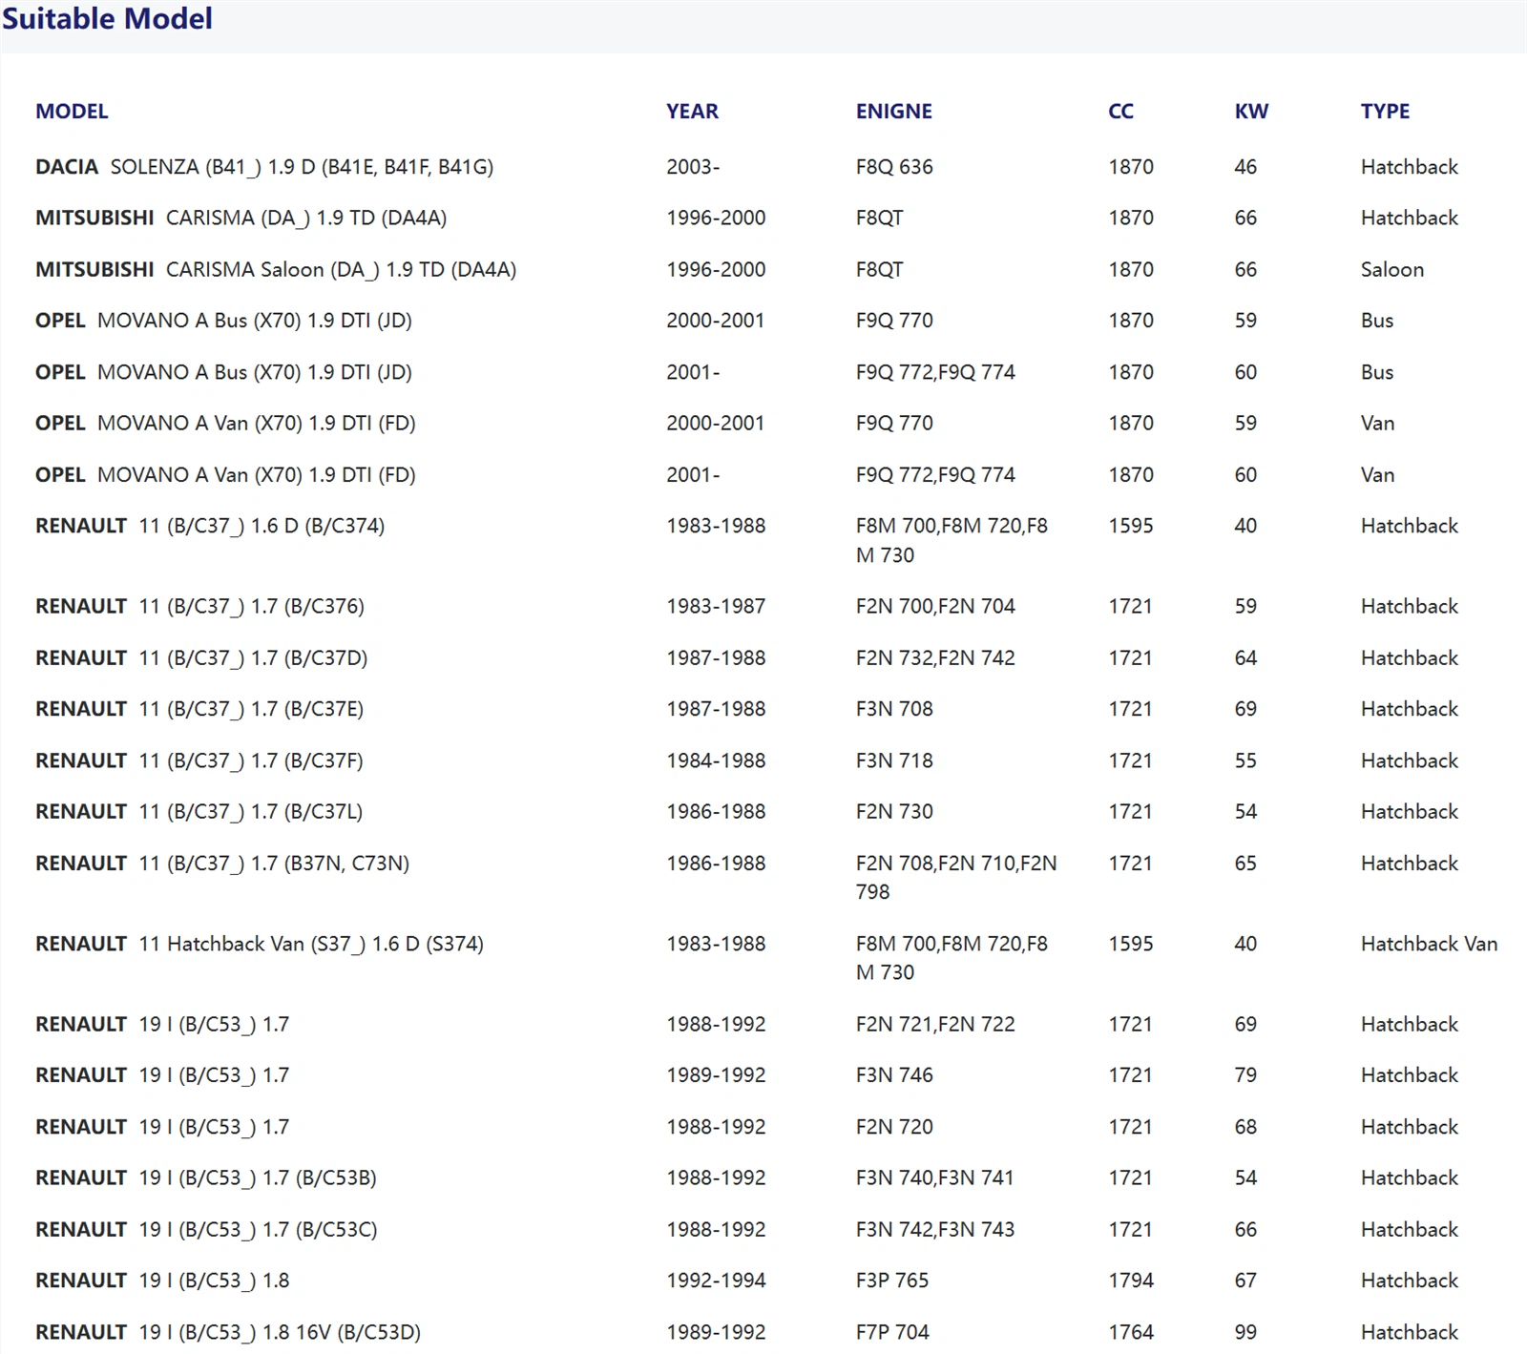Click KW value 65
Image resolution: width=1527 pixels, height=1354 pixels.
(x=1245, y=863)
